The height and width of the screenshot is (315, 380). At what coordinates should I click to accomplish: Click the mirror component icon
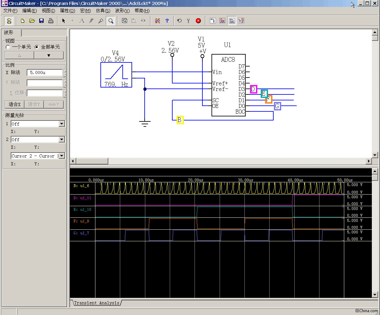[143, 21]
